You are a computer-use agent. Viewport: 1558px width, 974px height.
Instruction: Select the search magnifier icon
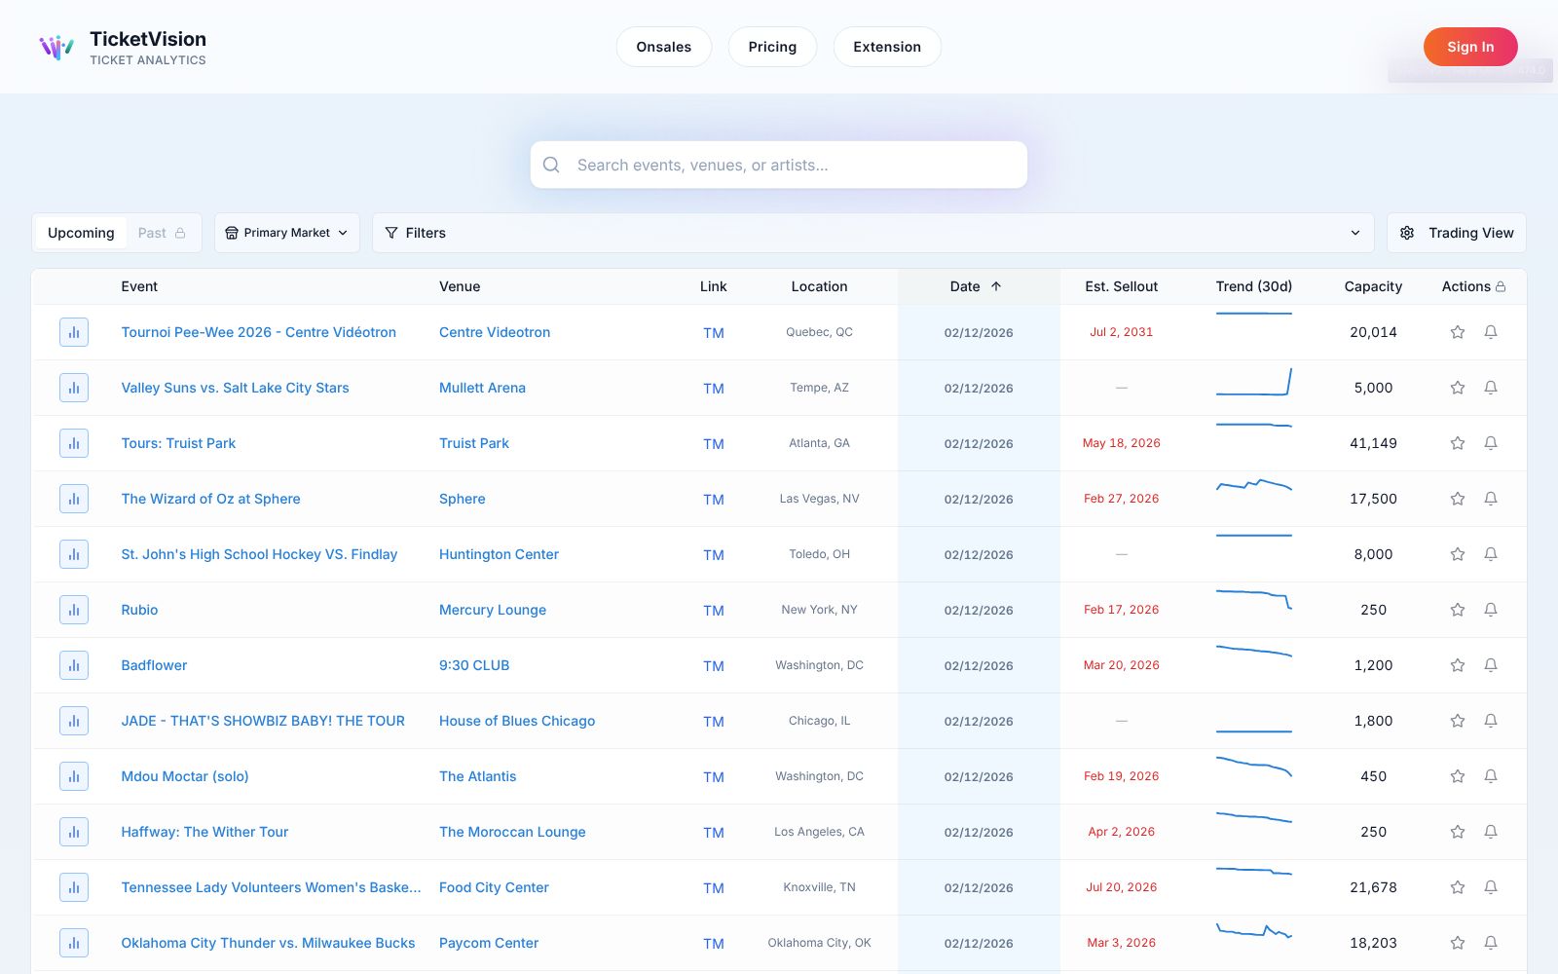tap(551, 165)
